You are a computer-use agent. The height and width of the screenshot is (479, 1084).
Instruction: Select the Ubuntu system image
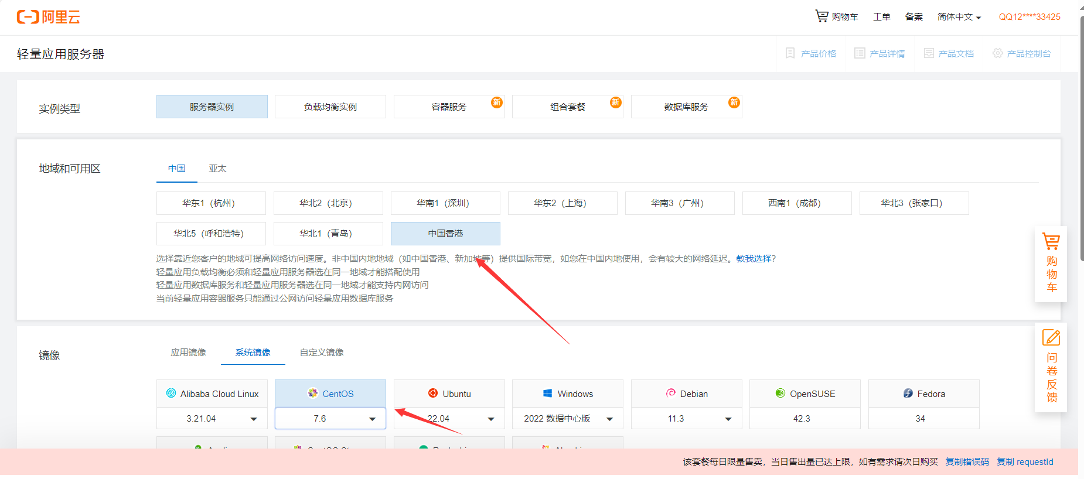(449, 394)
